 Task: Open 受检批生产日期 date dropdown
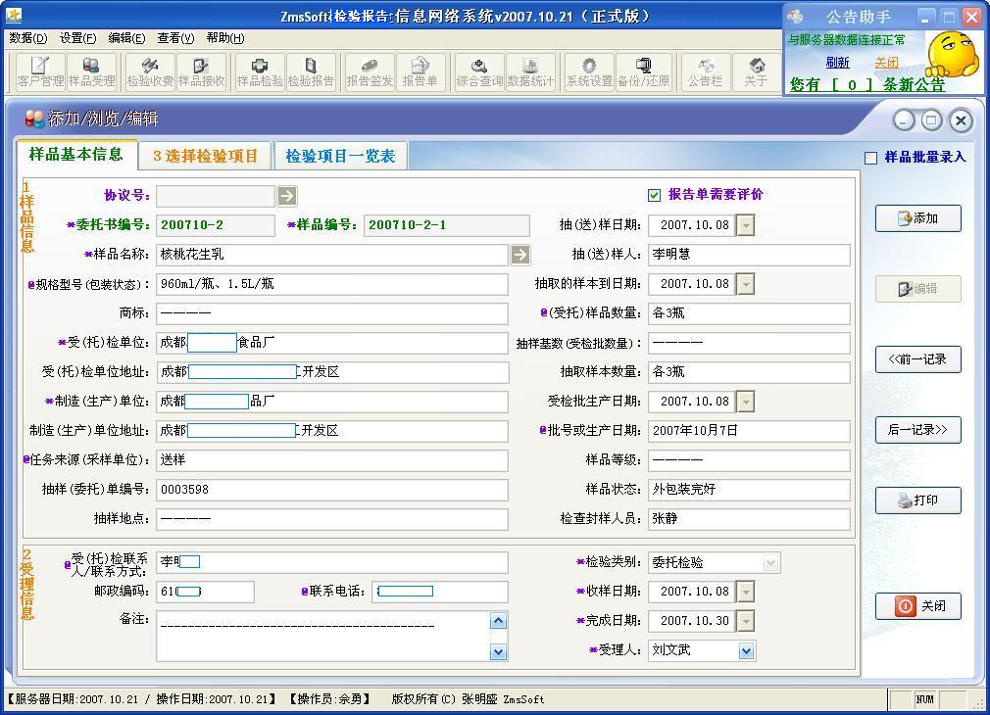[x=746, y=402]
